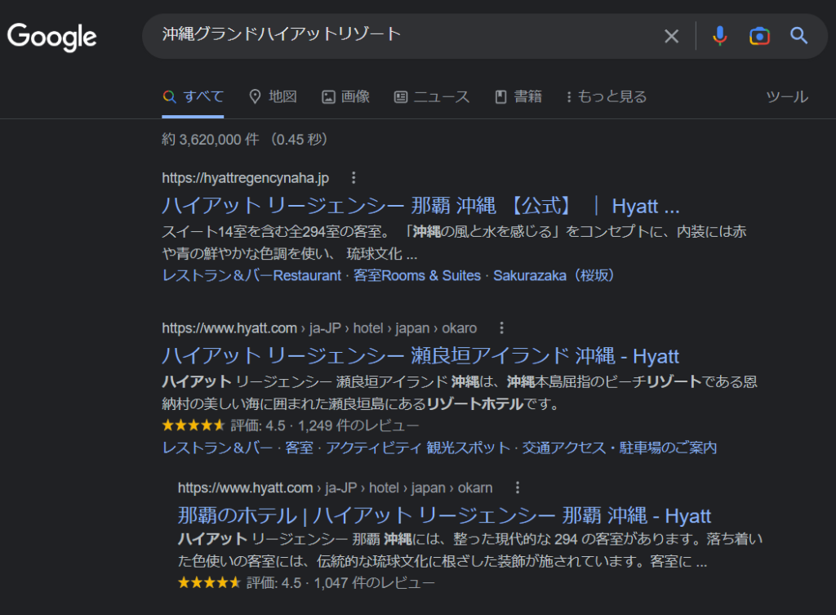
Task: Expand the もっと見る menu
Action: [x=607, y=96]
